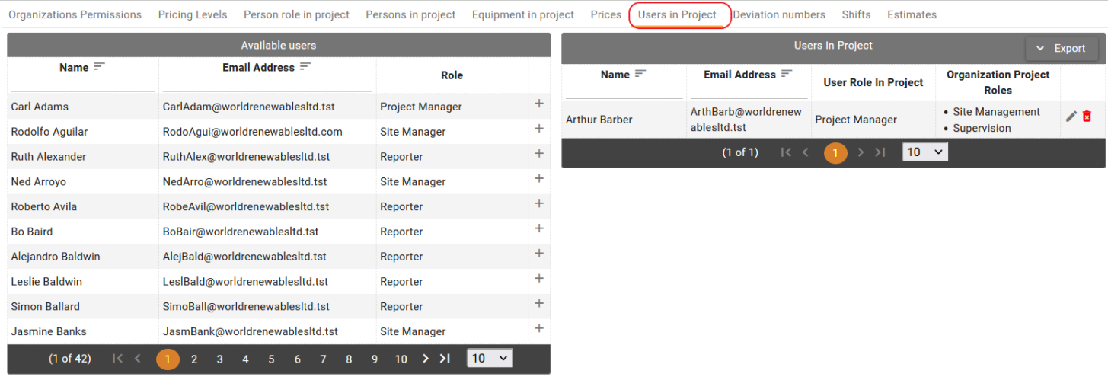Go to next page of available users
The height and width of the screenshot is (377, 1108).
pos(426,358)
